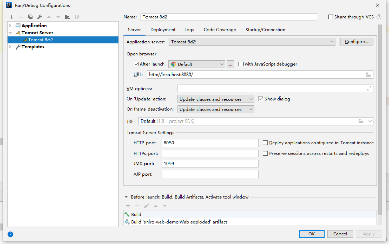
Task: Expand the Application tree node
Action: click(x=10, y=26)
